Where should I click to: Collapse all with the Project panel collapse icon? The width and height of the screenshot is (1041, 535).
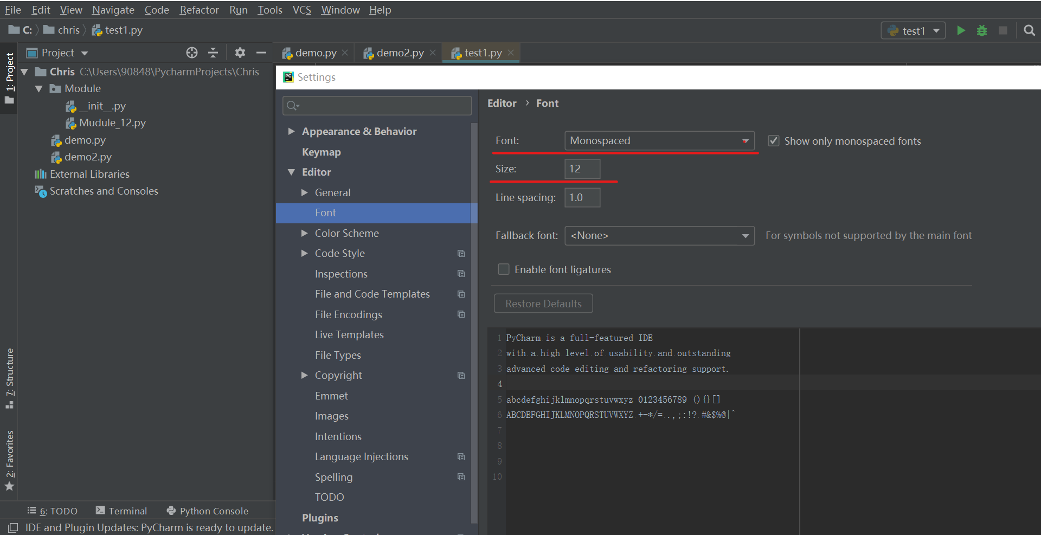pos(213,53)
